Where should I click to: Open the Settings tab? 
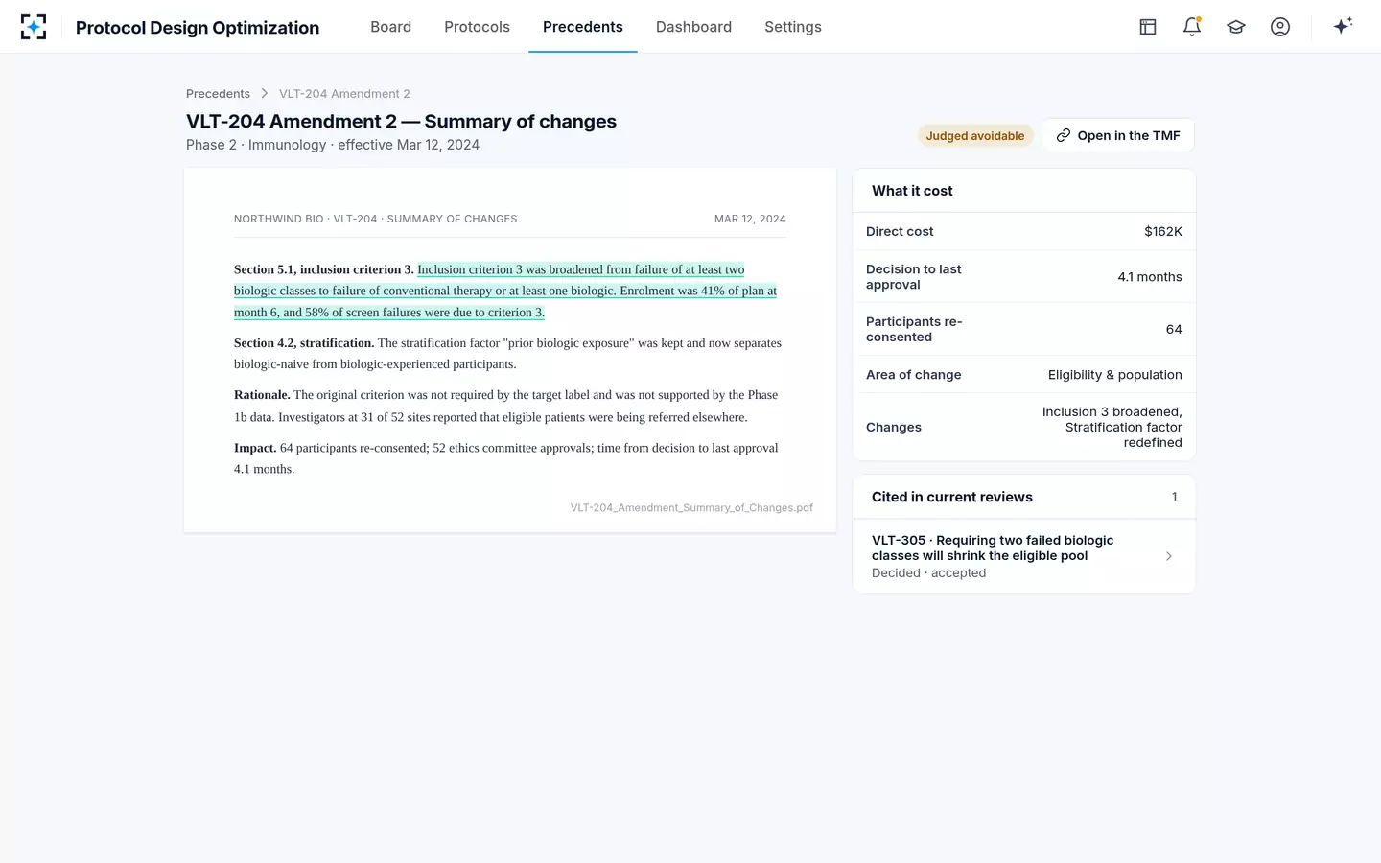click(793, 27)
